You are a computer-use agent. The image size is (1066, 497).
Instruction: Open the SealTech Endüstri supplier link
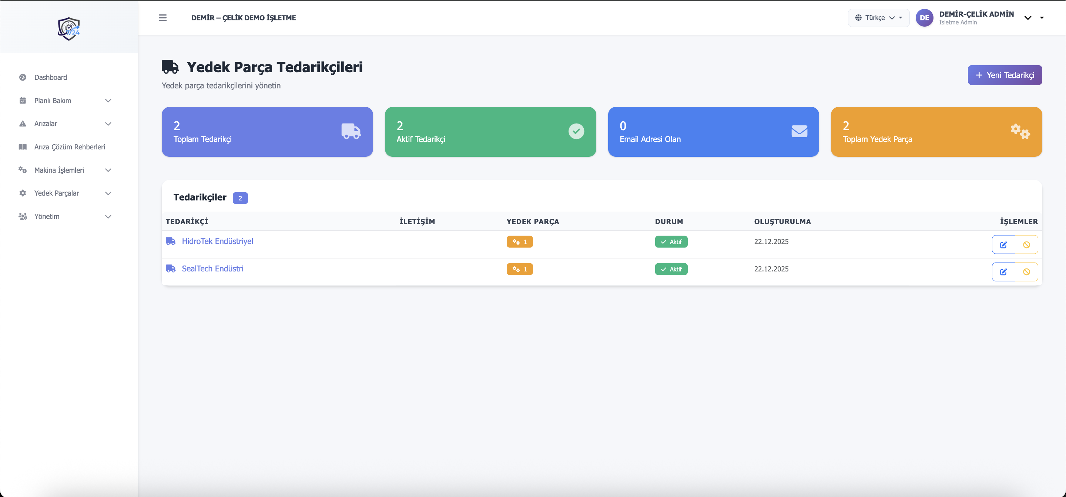[212, 269]
